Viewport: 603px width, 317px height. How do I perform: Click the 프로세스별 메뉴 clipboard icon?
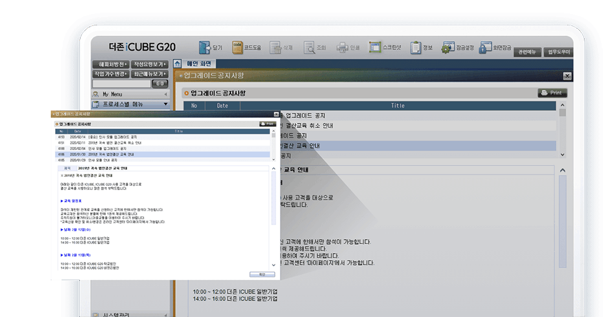(x=96, y=104)
